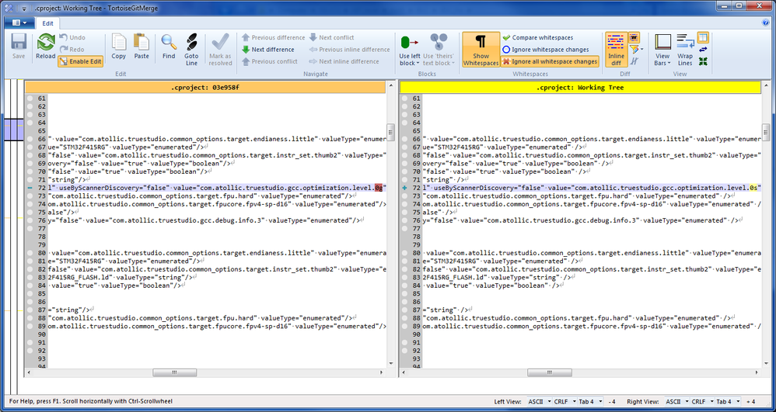The height and width of the screenshot is (412, 776).
Task: Click the TortoiseGitMerge title bar app icon
Action: (9, 8)
